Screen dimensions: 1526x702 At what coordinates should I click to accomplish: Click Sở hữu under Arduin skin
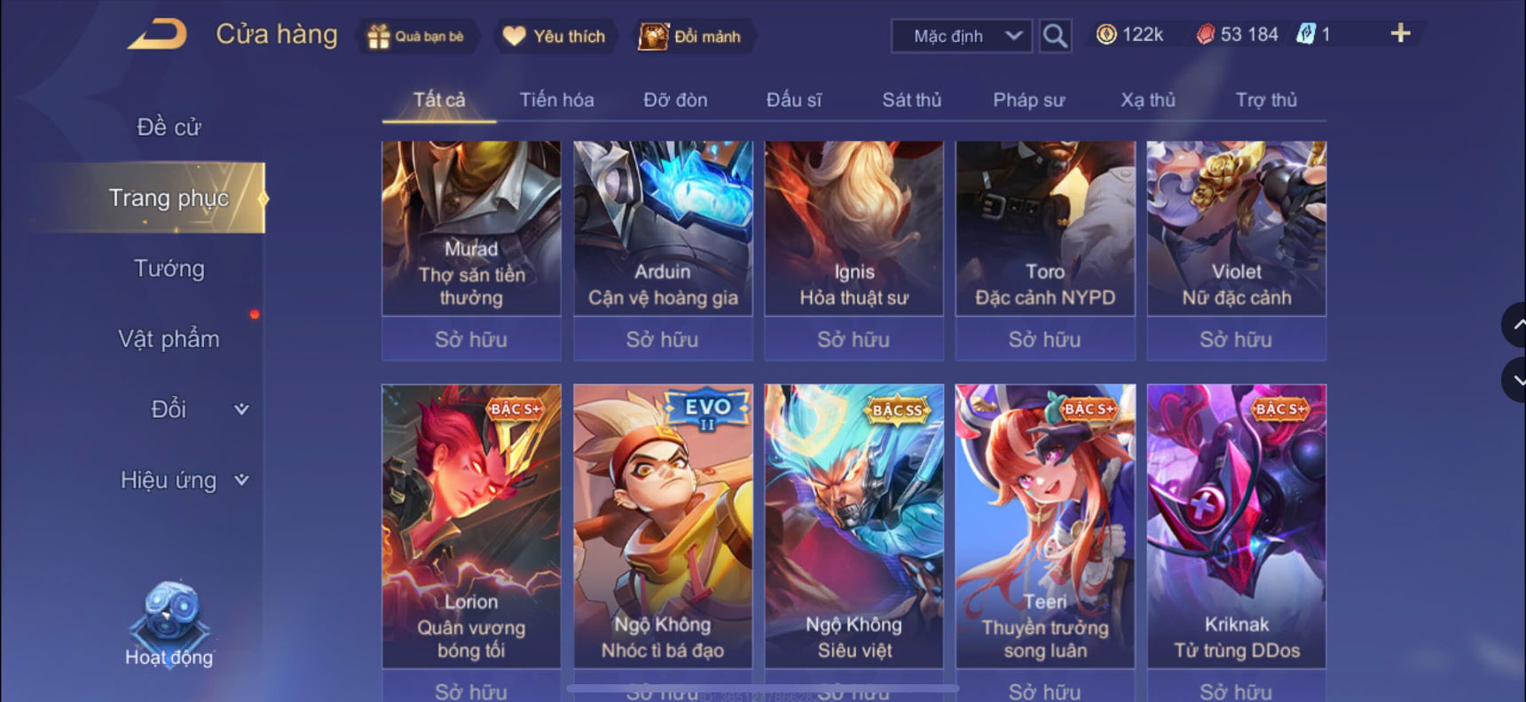(663, 339)
